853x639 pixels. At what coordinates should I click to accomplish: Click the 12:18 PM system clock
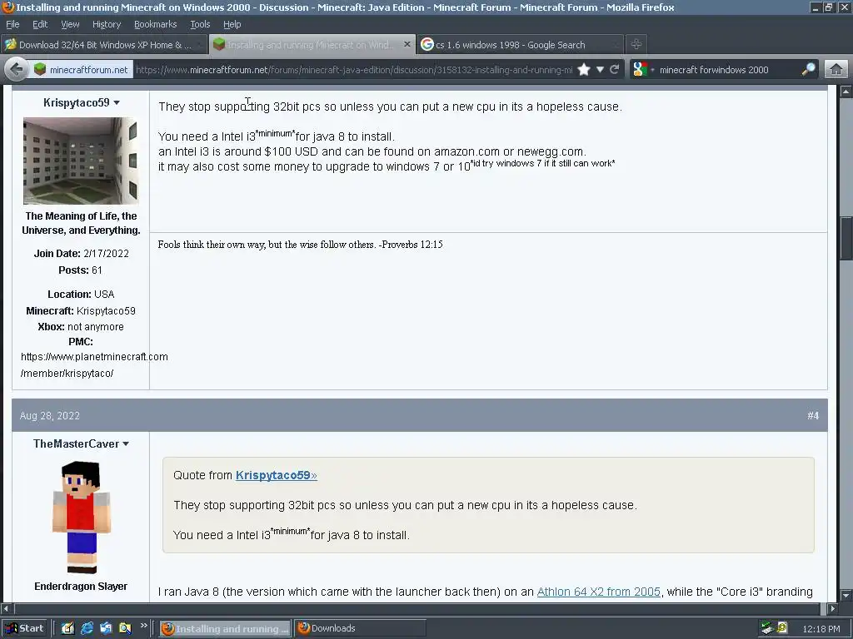[x=821, y=629]
